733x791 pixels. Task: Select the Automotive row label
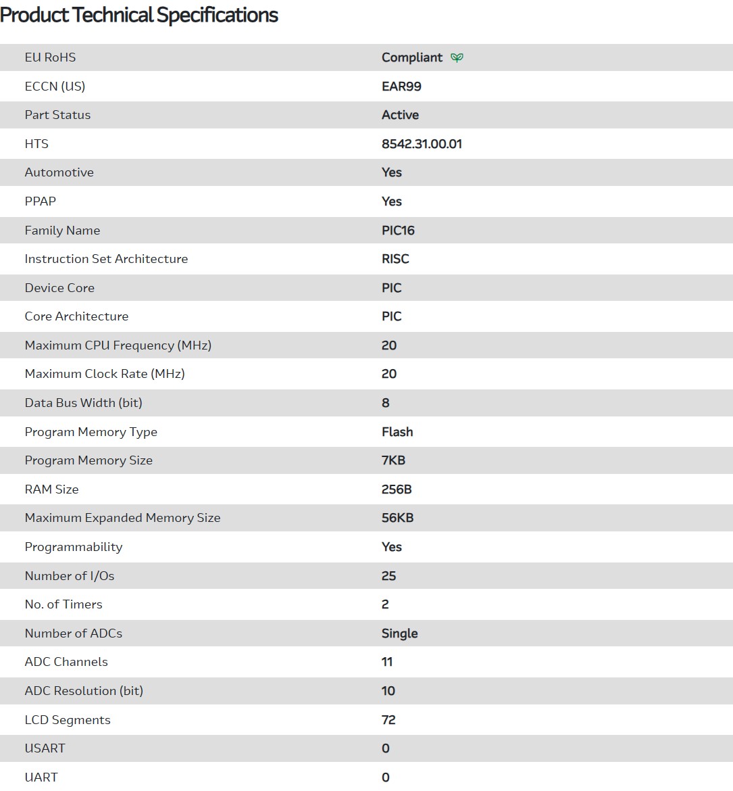click(x=59, y=172)
